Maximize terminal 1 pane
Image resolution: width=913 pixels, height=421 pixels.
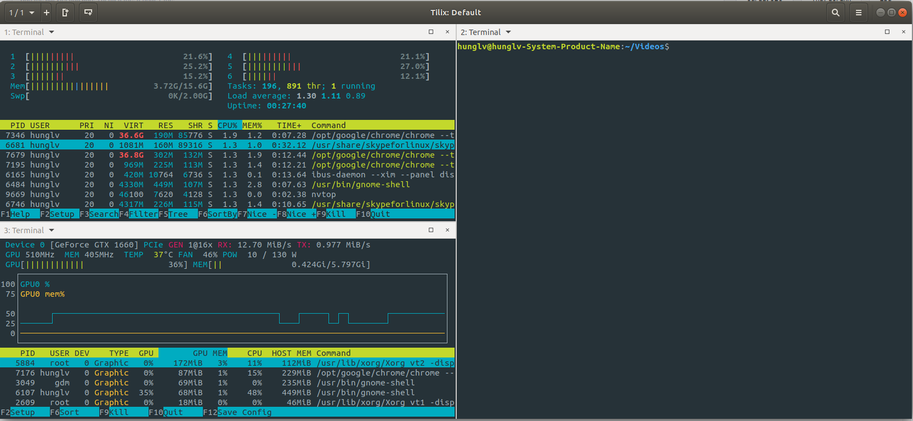coord(431,32)
